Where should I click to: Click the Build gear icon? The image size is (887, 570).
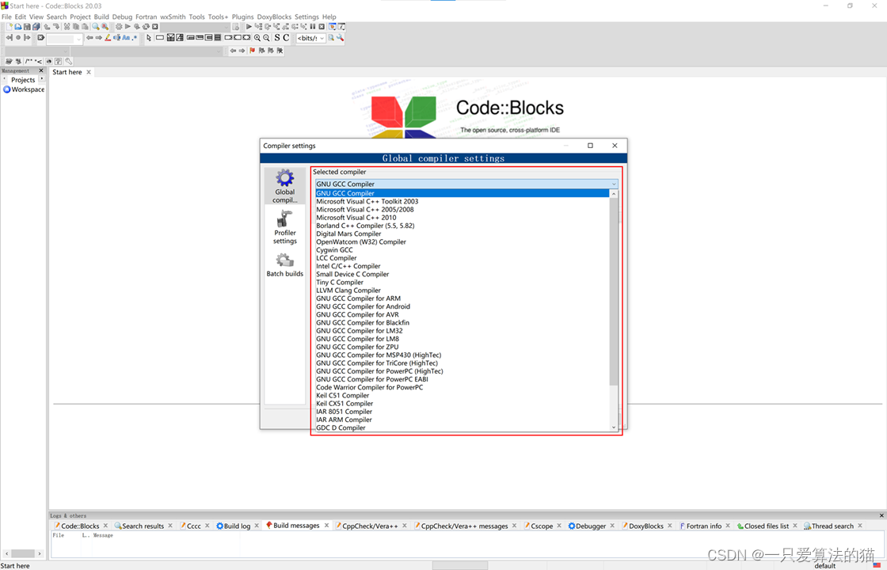tap(119, 27)
